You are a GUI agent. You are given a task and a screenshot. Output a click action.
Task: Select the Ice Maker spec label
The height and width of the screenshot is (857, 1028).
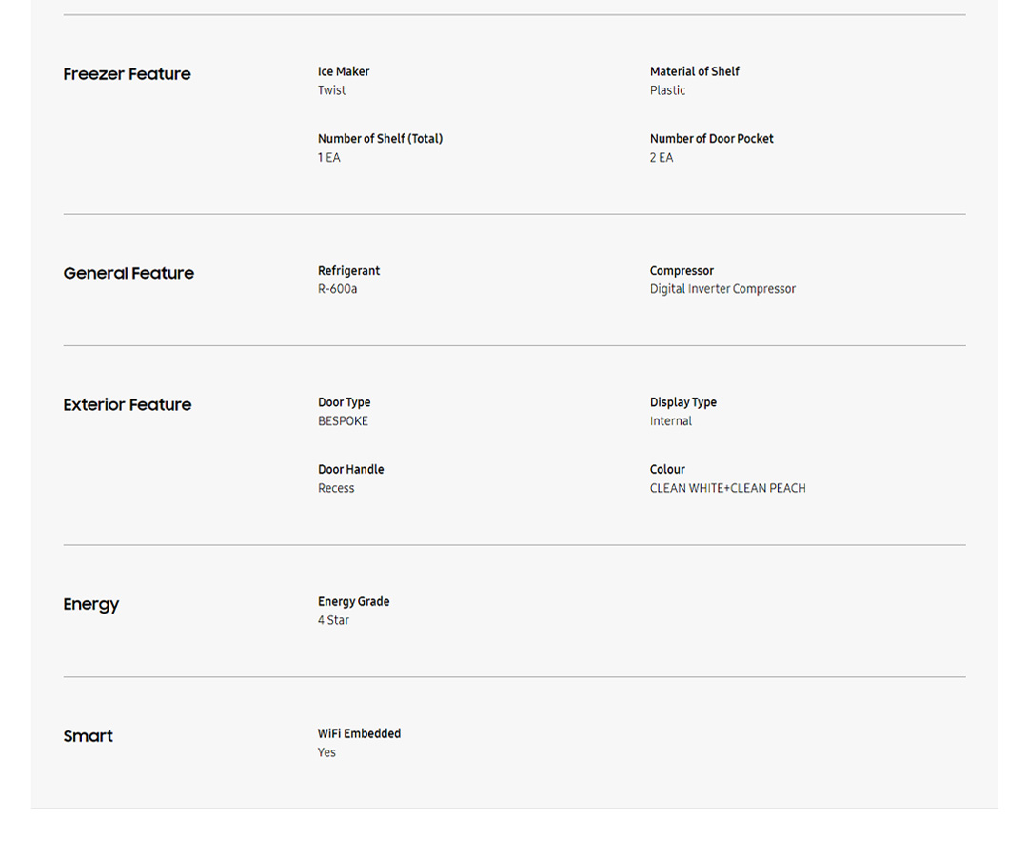point(344,71)
